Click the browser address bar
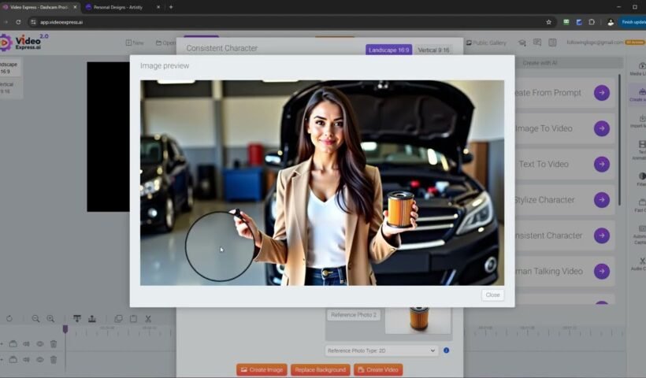The height and width of the screenshot is (378, 646). [x=288, y=22]
